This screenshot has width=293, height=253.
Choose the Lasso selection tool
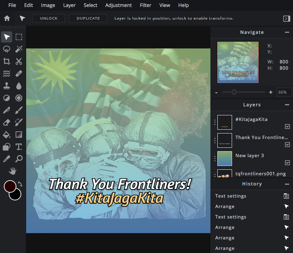point(7,49)
